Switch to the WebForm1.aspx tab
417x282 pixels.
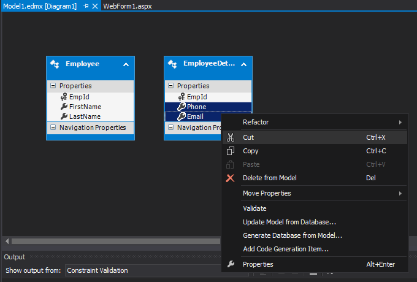pyautogui.click(x=128, y=6)
